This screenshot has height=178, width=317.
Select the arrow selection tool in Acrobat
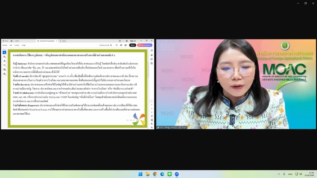point(4,52)
